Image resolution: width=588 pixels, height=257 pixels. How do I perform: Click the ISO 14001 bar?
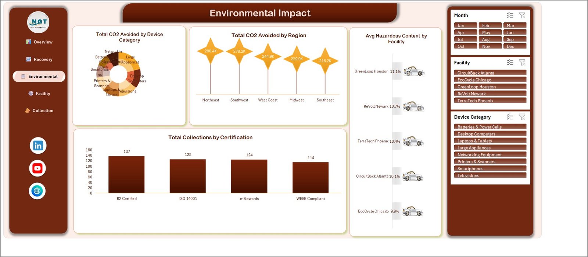point(188,176)
